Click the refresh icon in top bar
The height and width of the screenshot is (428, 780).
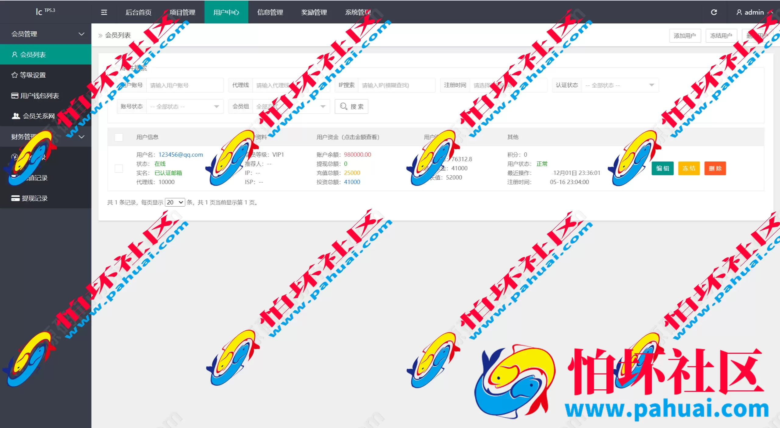tap(714, 12)
